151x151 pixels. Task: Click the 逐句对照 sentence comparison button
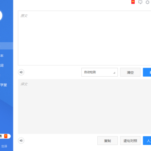tap(130, 141)
